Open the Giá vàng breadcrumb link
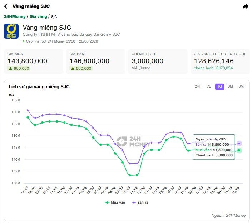Viewport: 252px width, 224px height. click(x=38, y=16)
